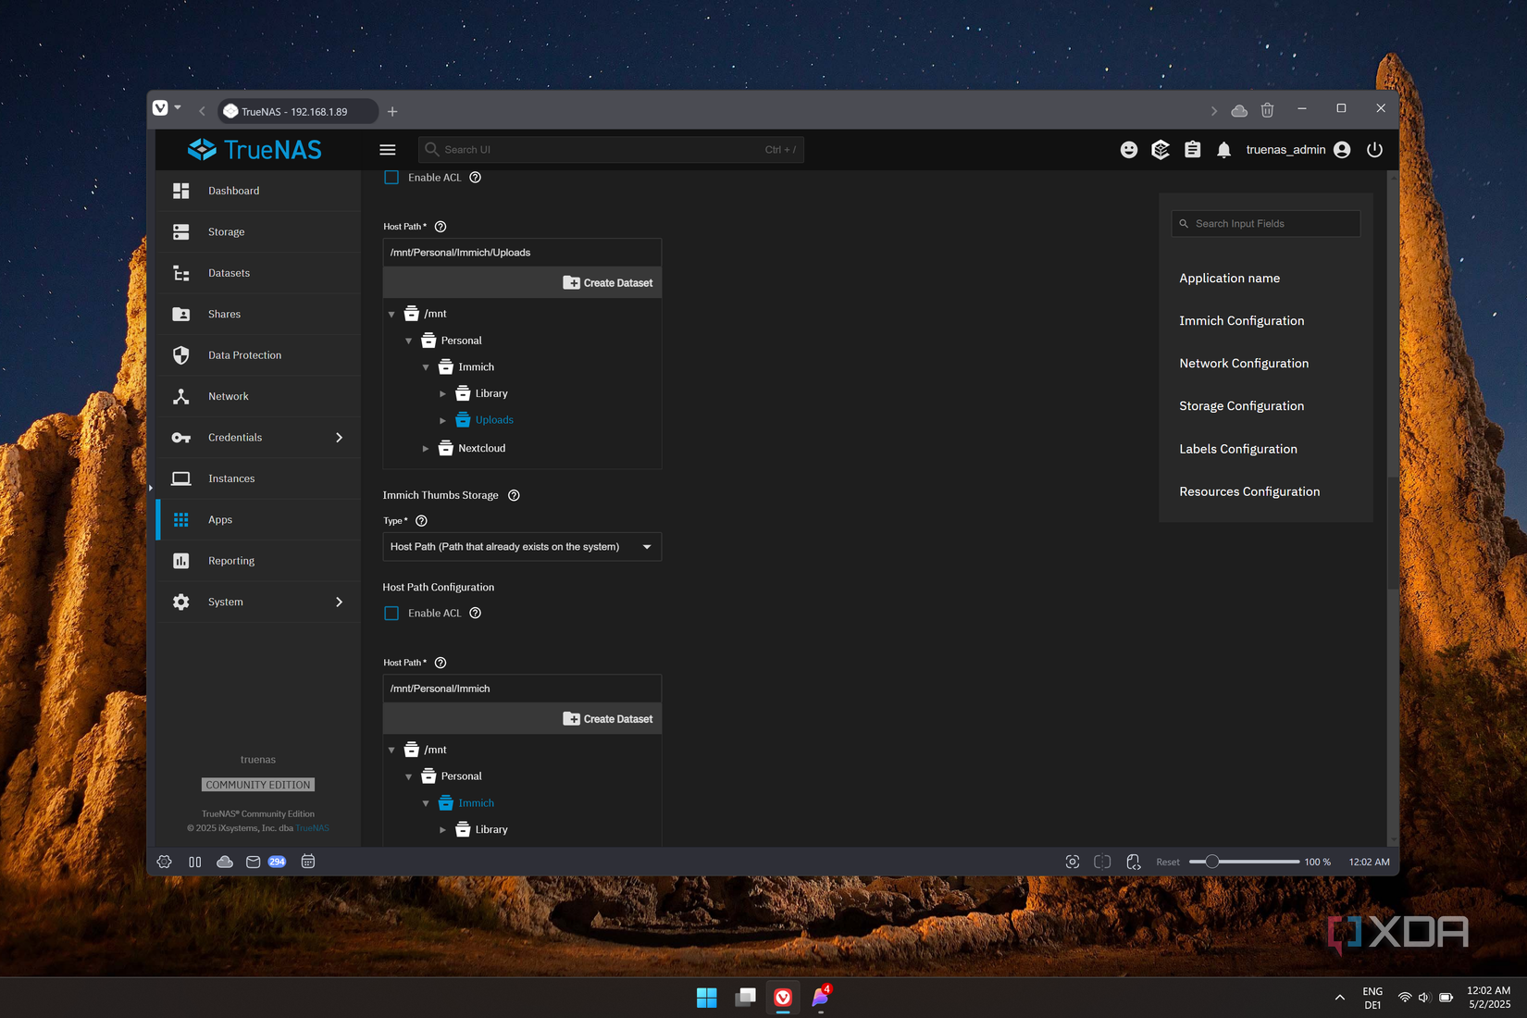Open the truenas_admin account menu
This screenshot has width=1527, height=1018.
tap(1298, 150)
